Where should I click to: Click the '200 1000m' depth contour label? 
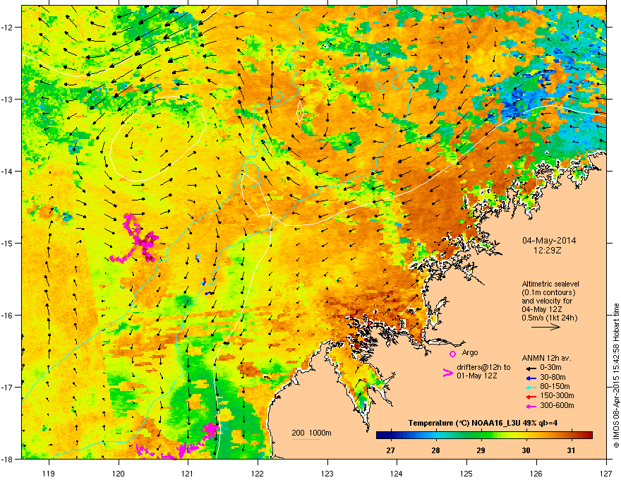coord(312,433)
